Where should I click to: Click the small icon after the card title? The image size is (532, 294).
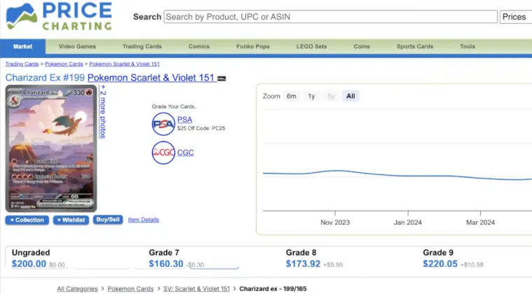[x=221, y=78]
